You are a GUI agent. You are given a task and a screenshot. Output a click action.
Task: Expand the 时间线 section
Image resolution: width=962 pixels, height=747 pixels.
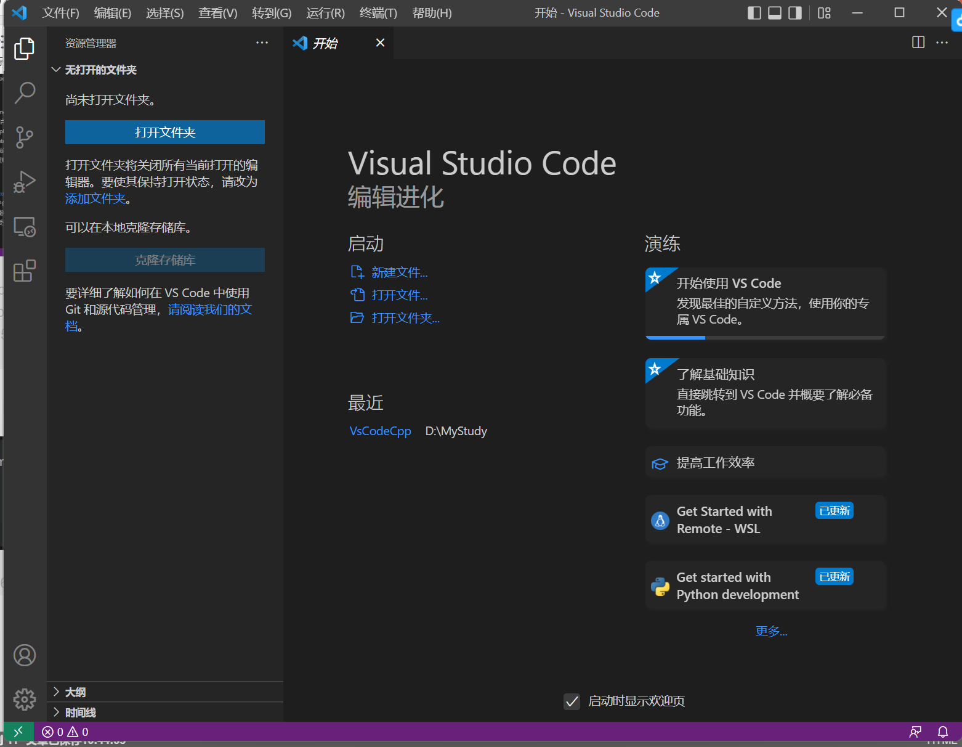coord(165,712)
